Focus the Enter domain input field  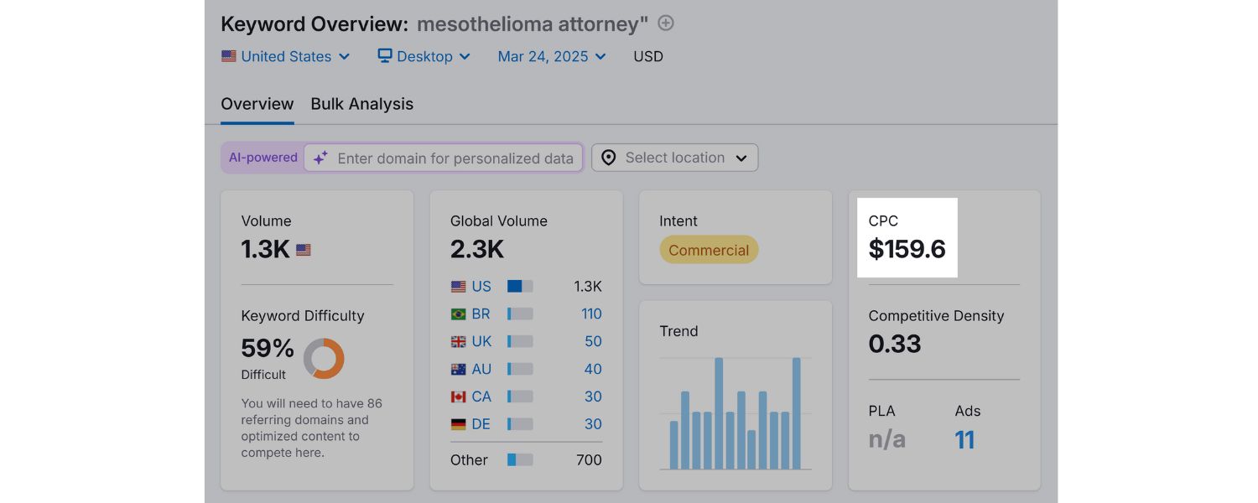point(455,158)
